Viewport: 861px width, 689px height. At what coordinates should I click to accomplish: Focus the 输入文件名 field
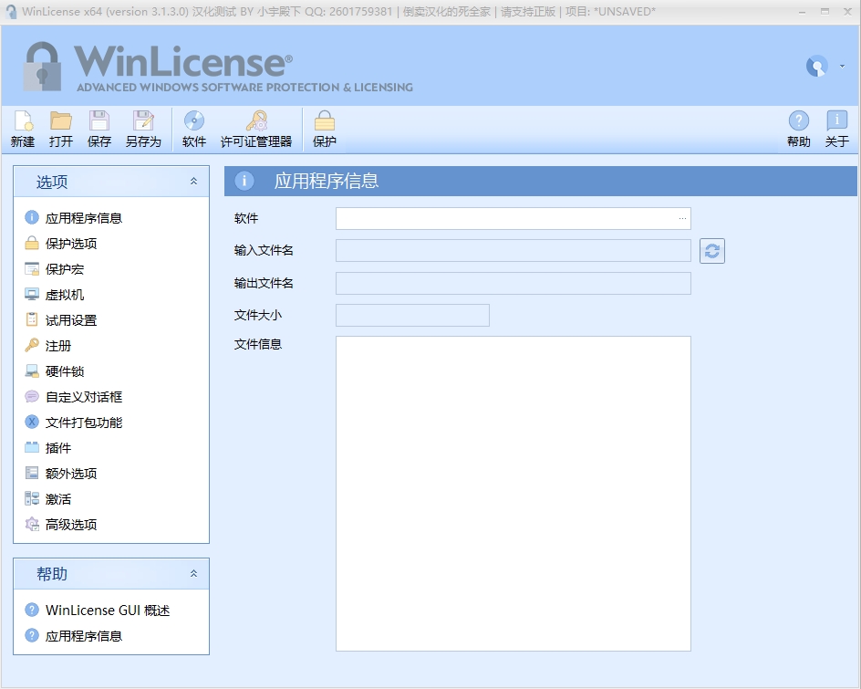[513, 251]
